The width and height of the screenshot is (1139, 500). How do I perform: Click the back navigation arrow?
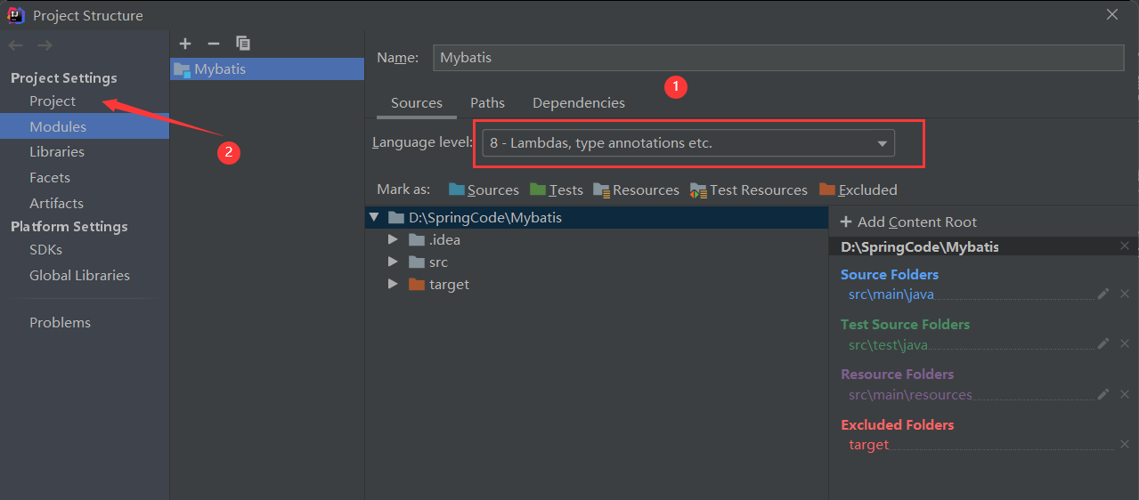pos(16,45)
